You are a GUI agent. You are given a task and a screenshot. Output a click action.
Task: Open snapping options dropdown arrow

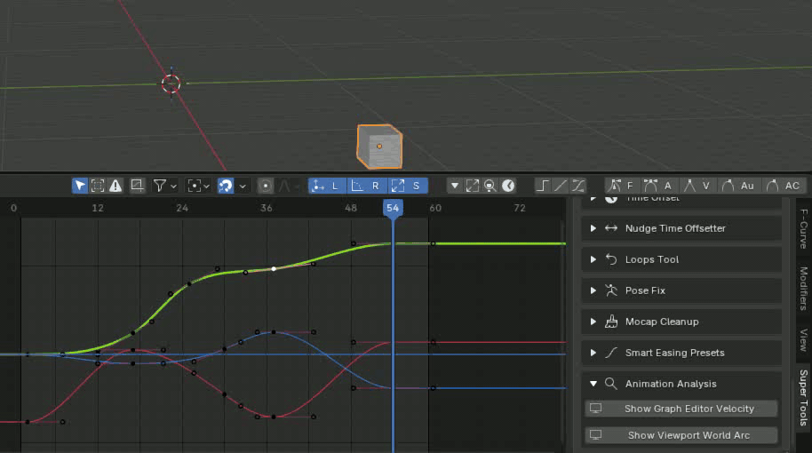tap(243, 186)
